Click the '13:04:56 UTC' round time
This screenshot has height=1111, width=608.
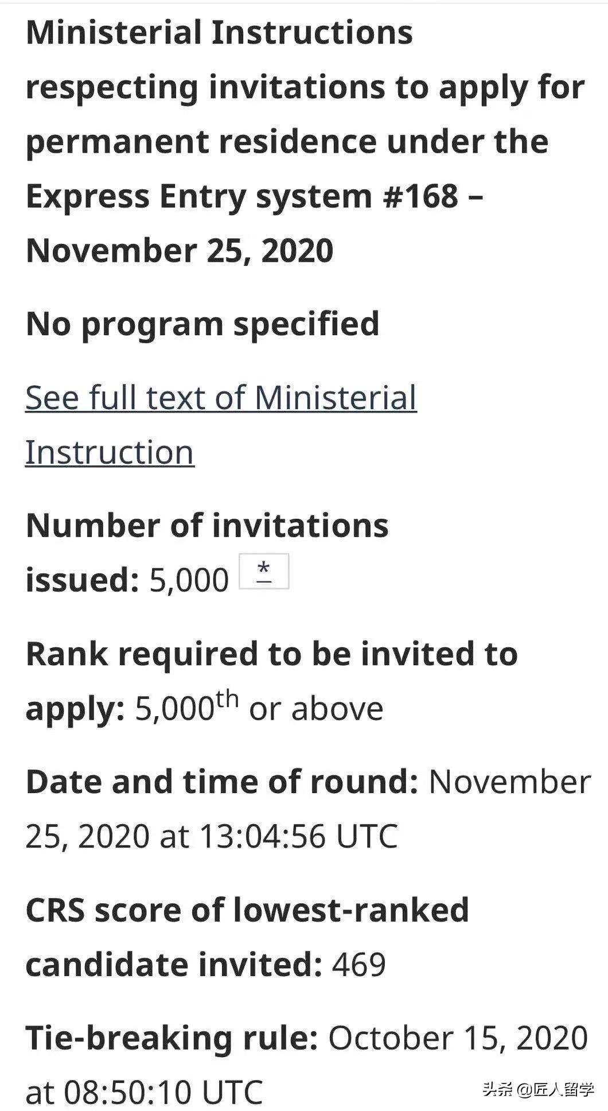[298, 836]
